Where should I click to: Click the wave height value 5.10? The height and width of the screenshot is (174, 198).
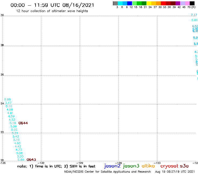coord(9,106)
